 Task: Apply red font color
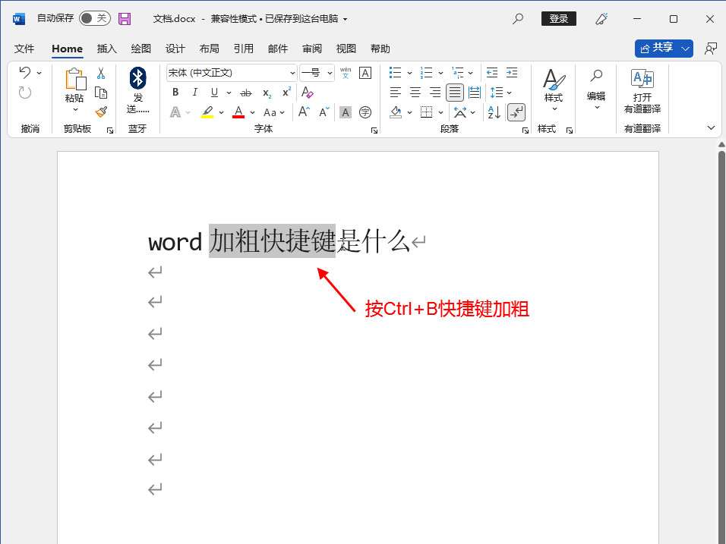(x=238, y=112)
